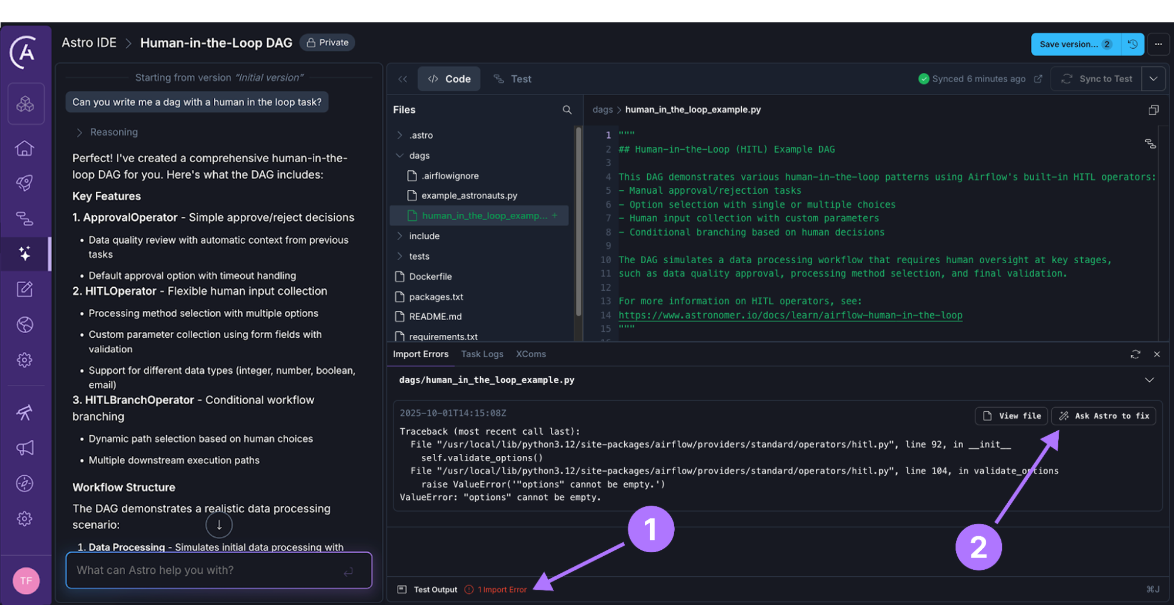Click the rocket deployments sidebar icon

click(25, 183)
